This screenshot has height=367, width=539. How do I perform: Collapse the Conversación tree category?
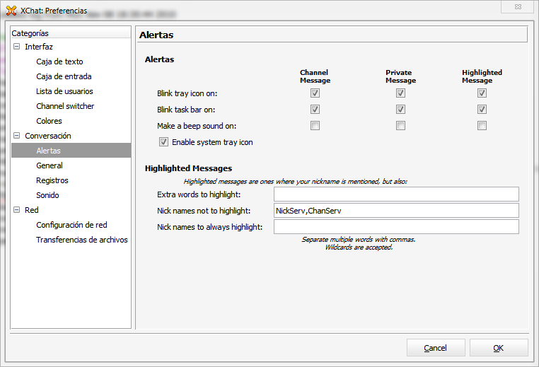tap(16, 136)
